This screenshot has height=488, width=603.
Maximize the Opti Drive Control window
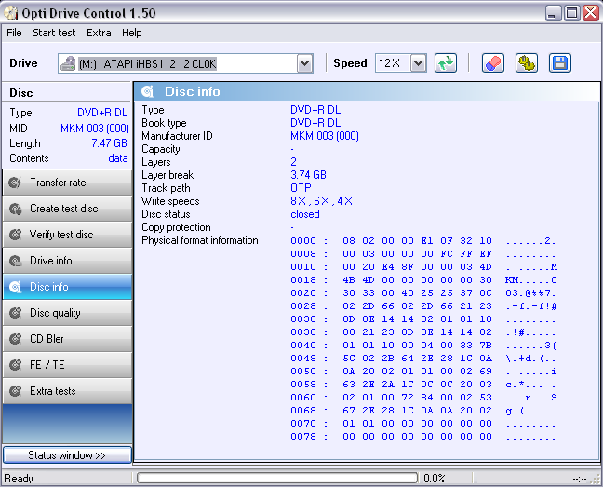click(572, 13)
